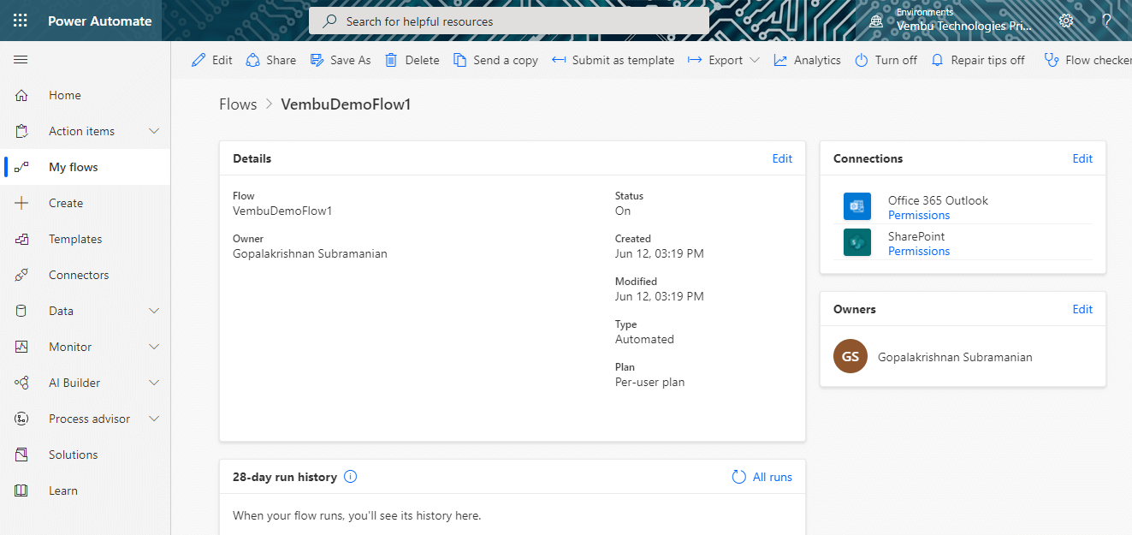
Task: Open settings gear in the header
Action: coord(1066,21)
